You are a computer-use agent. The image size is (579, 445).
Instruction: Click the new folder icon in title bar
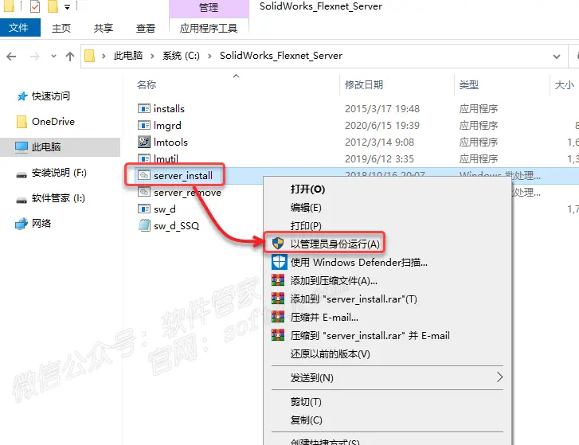pyautogui.click(x=53, y=6)
